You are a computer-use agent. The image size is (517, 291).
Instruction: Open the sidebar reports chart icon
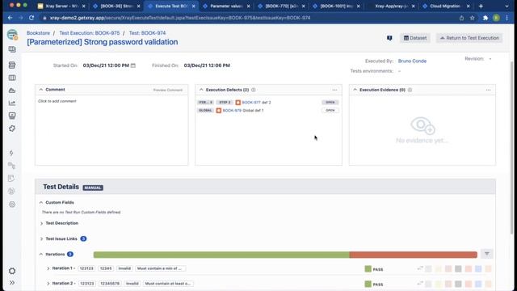pyautogui.click(x=12, y=103)
